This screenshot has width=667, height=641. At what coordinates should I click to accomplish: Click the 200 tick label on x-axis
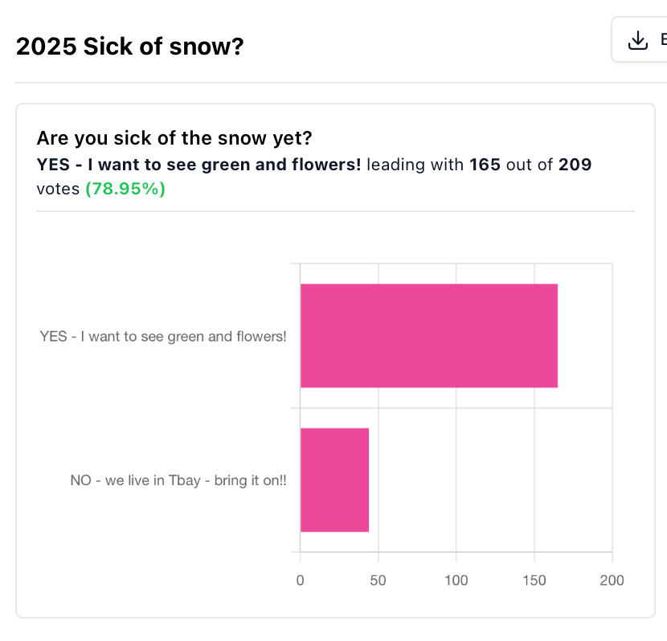coord(612,580)
